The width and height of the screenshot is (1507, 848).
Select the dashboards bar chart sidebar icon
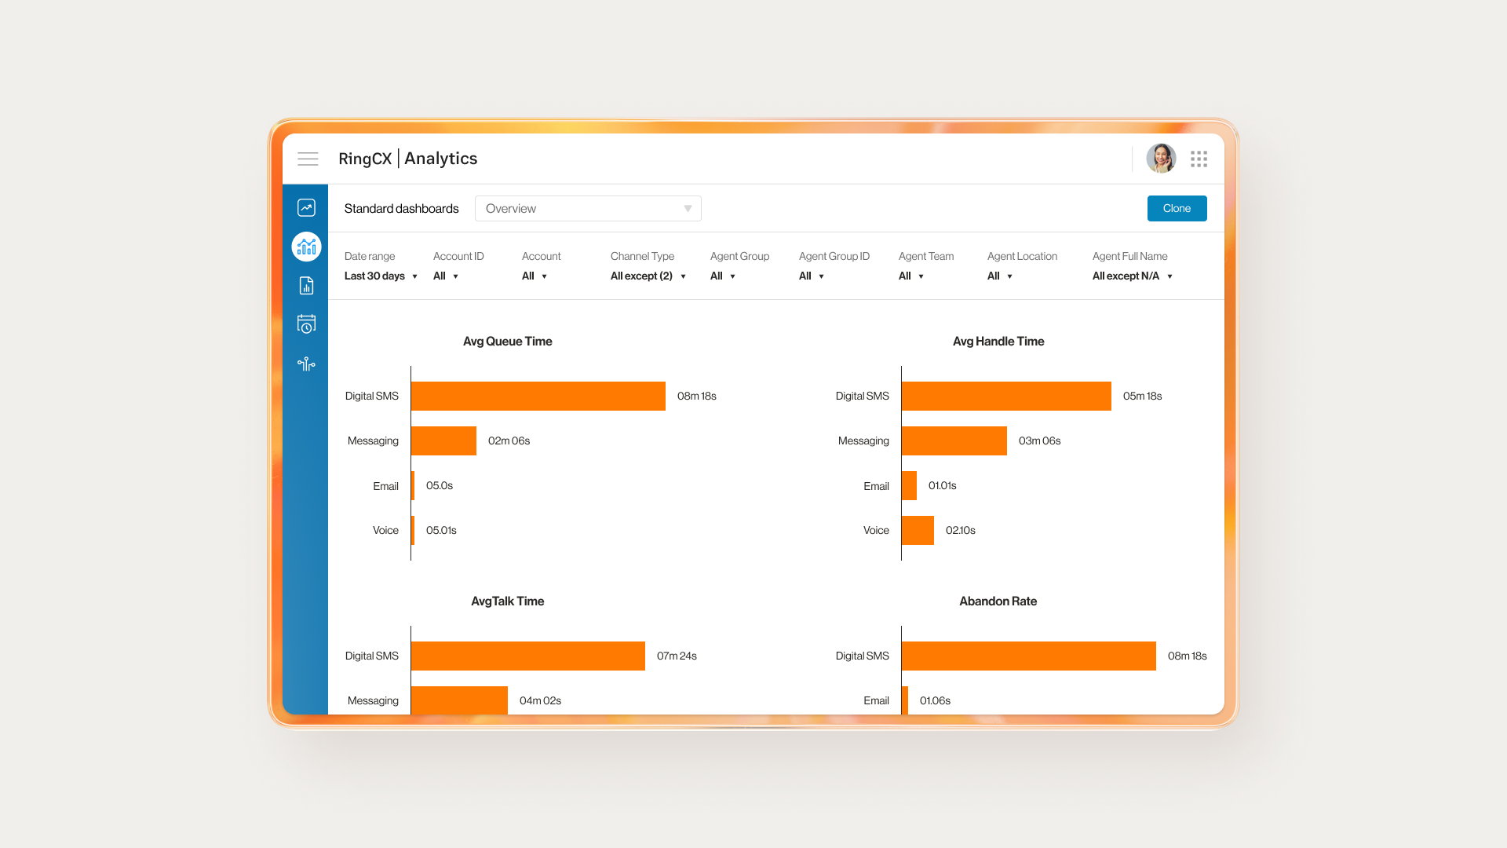(306, 247)
